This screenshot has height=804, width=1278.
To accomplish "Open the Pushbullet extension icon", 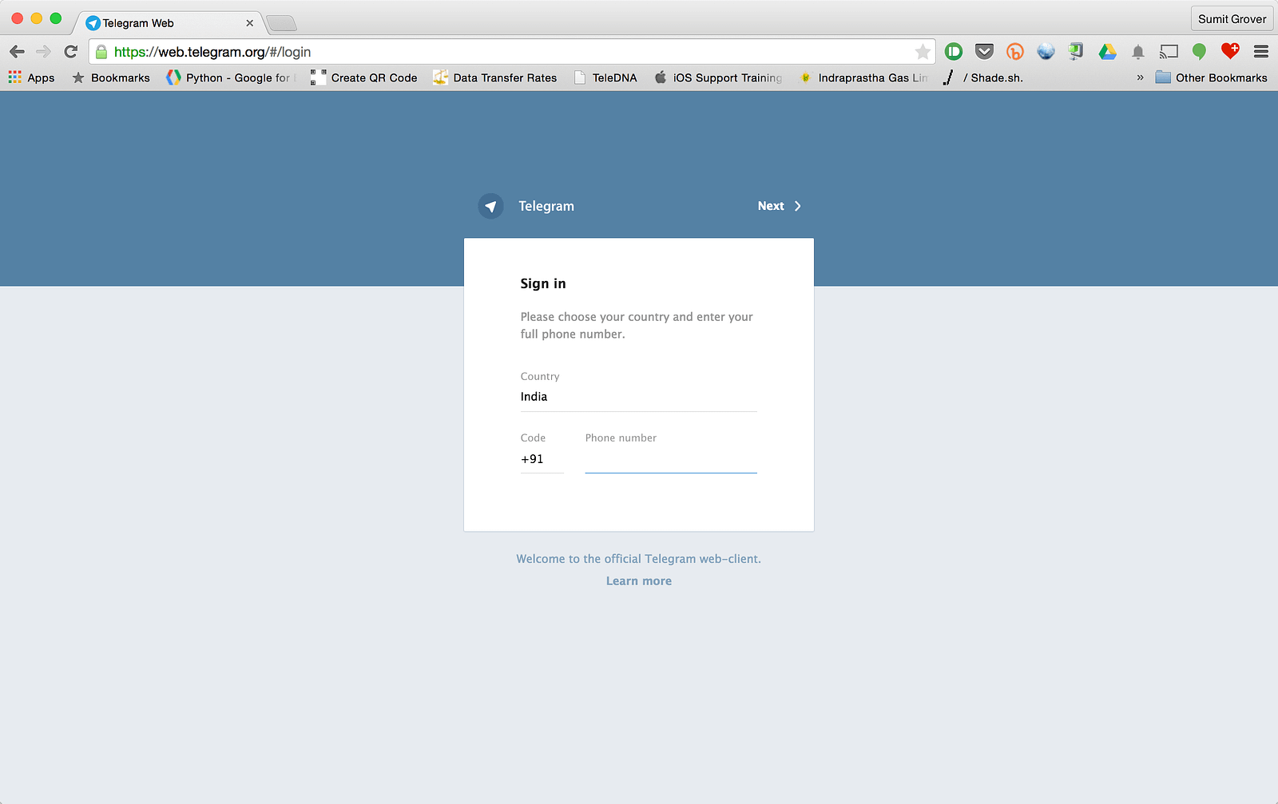I will point(954,52).
